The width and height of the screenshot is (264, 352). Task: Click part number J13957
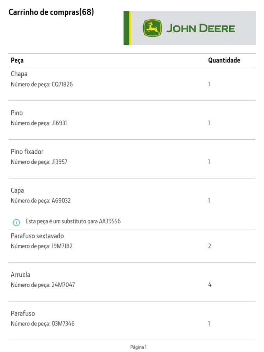pyautogui.click(x=59, y=162)
